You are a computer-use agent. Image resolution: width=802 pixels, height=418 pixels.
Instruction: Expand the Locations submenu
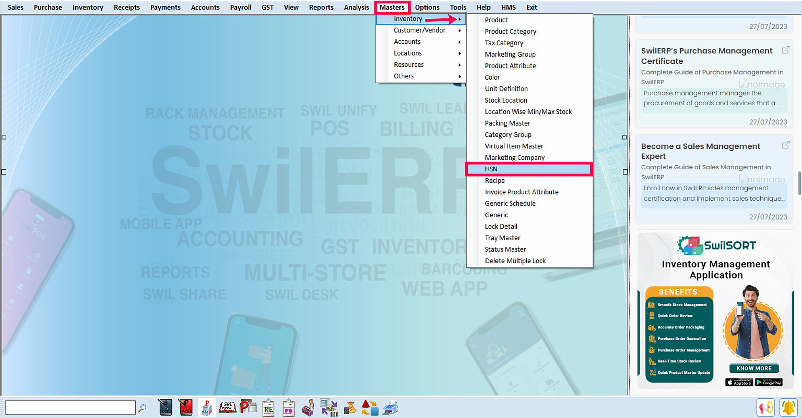(421, 53)
